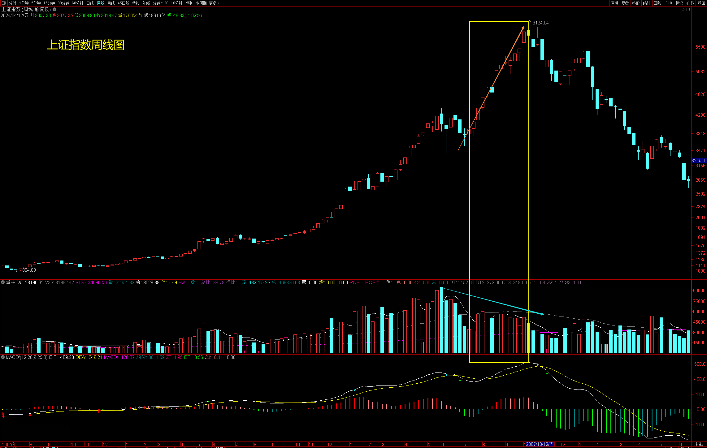Open the 多周期 multi-period view

tap(201, 3)
